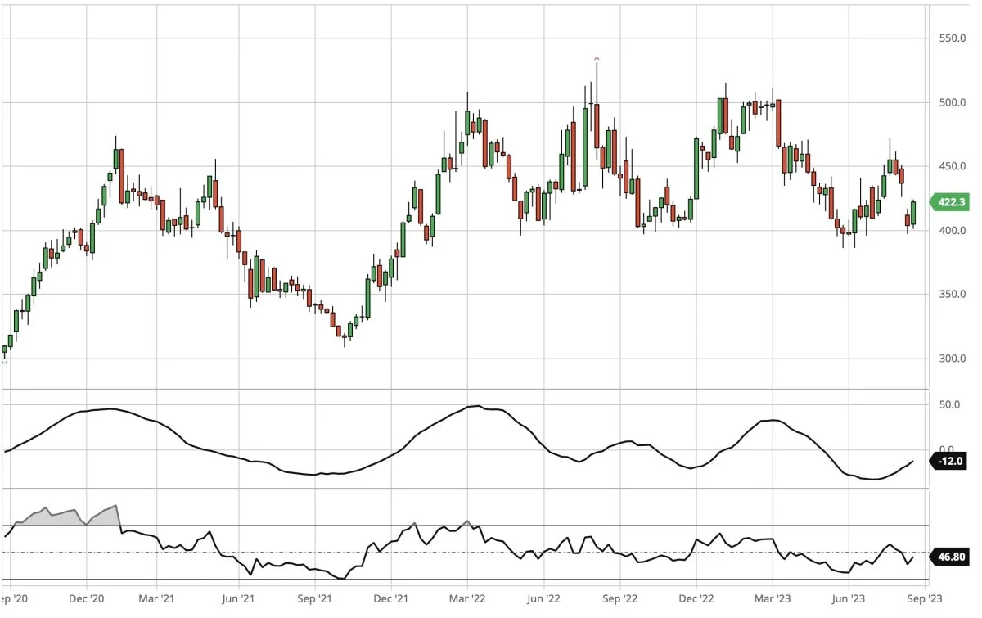Screen dimensions: 982x618
Task: Select the Jun '23 date label
Action: pos(849,599)
